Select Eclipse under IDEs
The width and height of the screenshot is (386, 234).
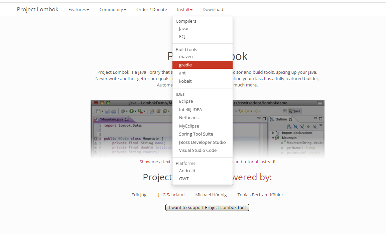coord(202,101)
